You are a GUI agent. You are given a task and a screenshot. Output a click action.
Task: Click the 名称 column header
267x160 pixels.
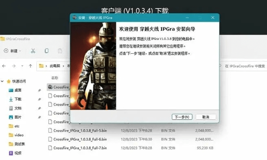coord(55,78)
